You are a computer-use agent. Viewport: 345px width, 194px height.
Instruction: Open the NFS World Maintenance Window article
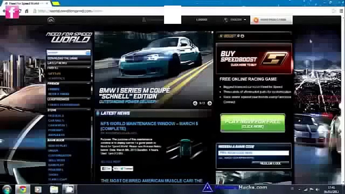pos(150,126)
